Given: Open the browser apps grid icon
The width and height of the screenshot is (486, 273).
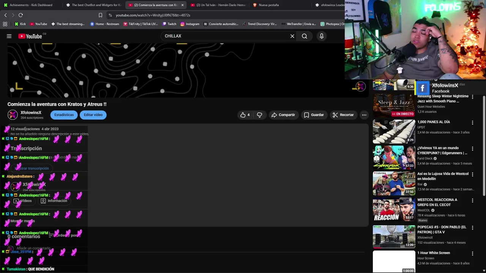Looking at the screenshot, I should 5,24.
